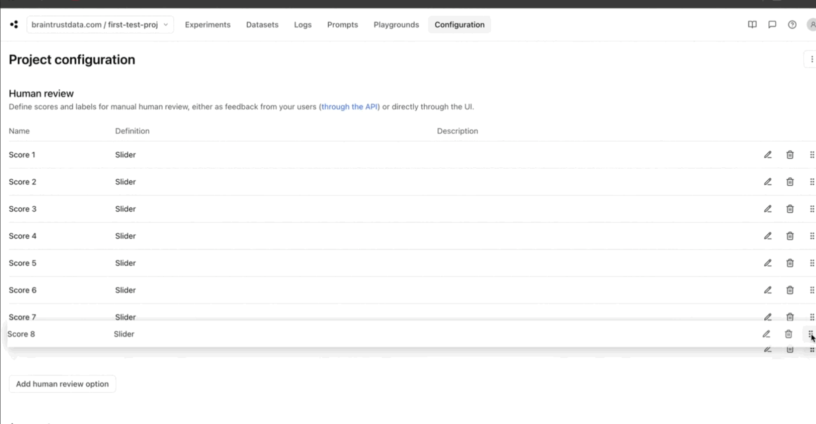This screenshot has height=424, width=816.
Task: Click the help question mark icon
Action: coord(792,24)
